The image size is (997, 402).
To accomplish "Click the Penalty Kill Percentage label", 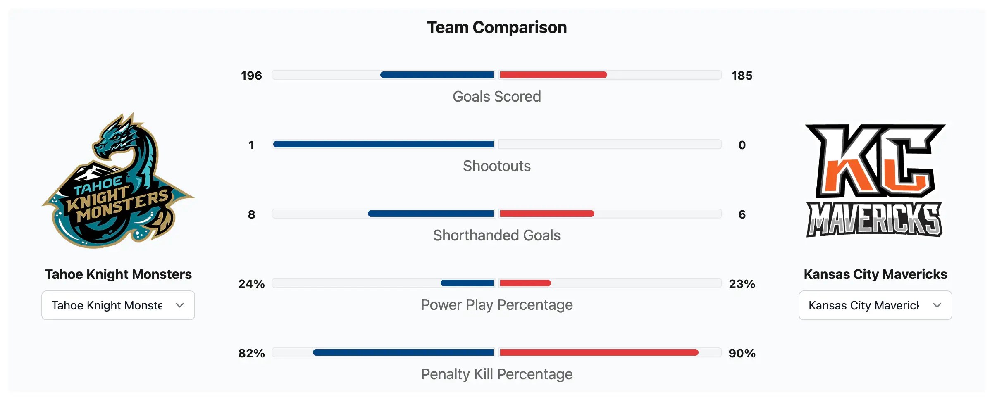I will click(496, 374).
